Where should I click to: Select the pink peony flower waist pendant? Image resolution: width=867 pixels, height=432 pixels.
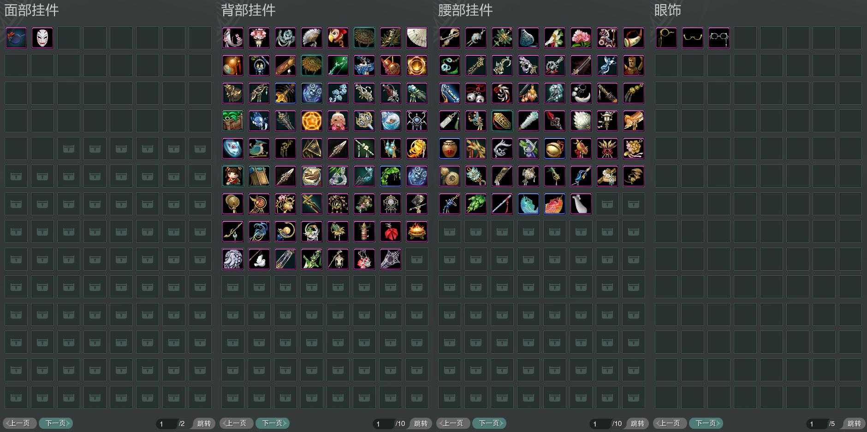tap(581, 38)
